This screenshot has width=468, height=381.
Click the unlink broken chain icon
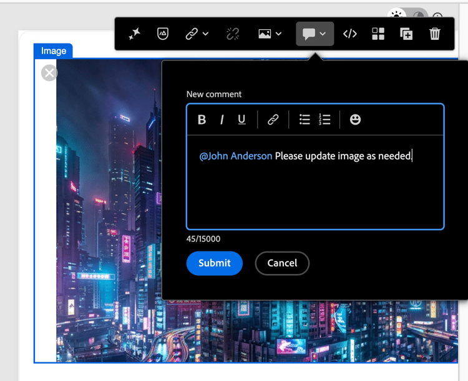tap(233, 34)
